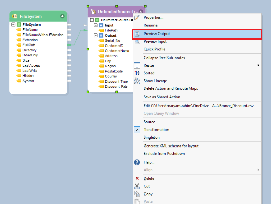Click the Show Lineage graph icon
Viewport: 271px width, 204px height.
(137, 81)
